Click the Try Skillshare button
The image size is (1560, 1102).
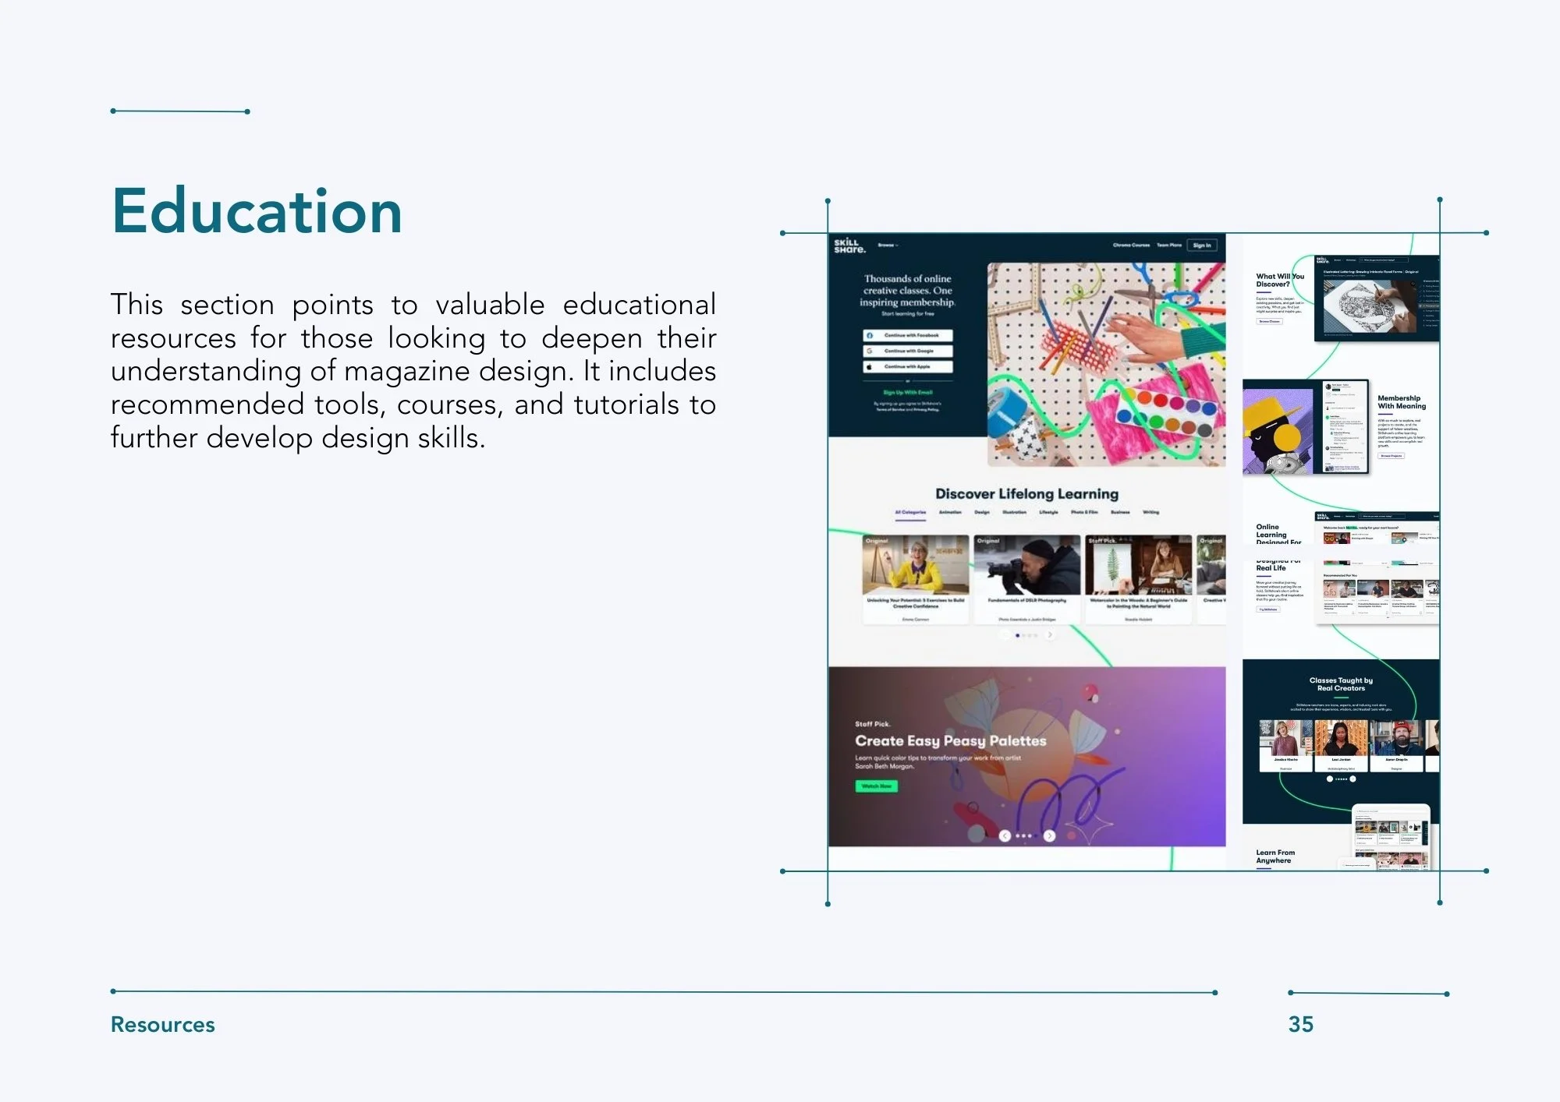(x=1268, y=609)
